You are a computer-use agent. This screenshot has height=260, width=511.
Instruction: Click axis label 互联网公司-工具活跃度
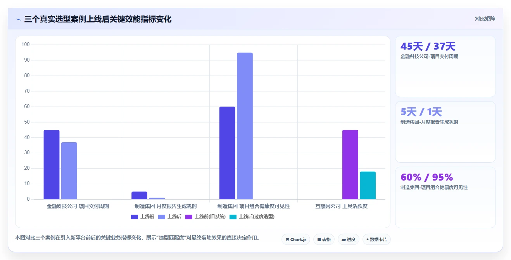tap(341, 206)
